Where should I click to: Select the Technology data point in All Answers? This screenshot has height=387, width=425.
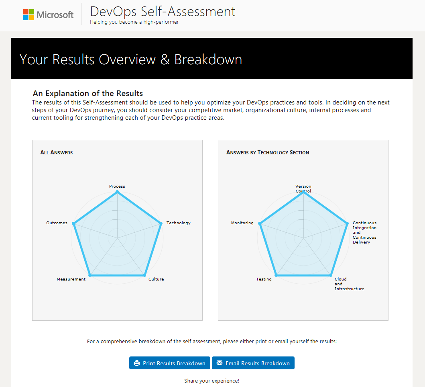pyautogui.click(x=161, y=223)
